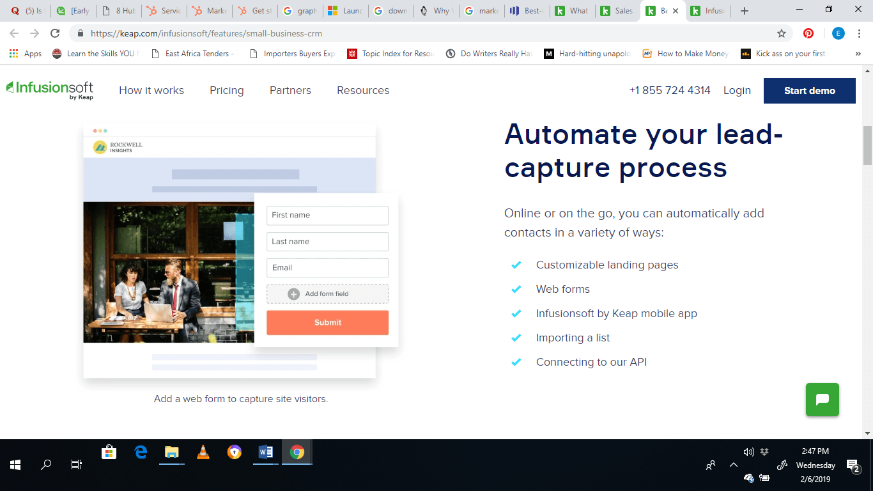Click the Email field
This screenshot has width=873, height=491.
(327, 268)
